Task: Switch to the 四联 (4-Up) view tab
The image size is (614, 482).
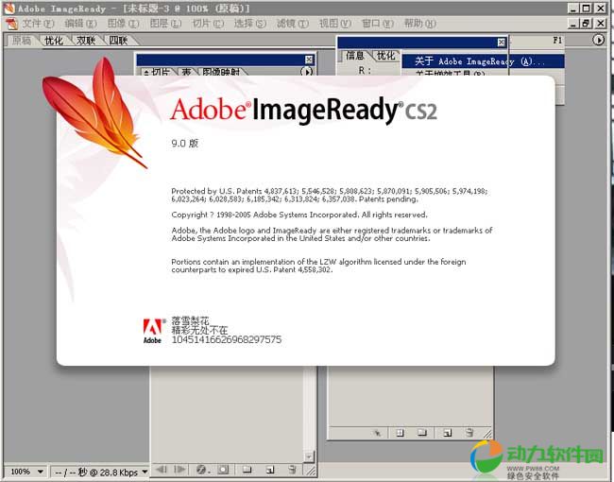Action: 118,41
